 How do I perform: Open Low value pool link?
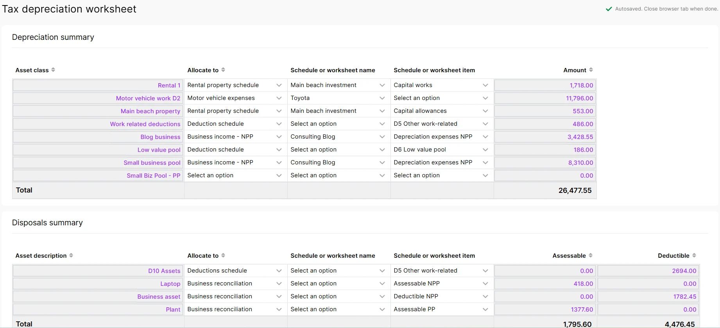[x=159, y=150]
